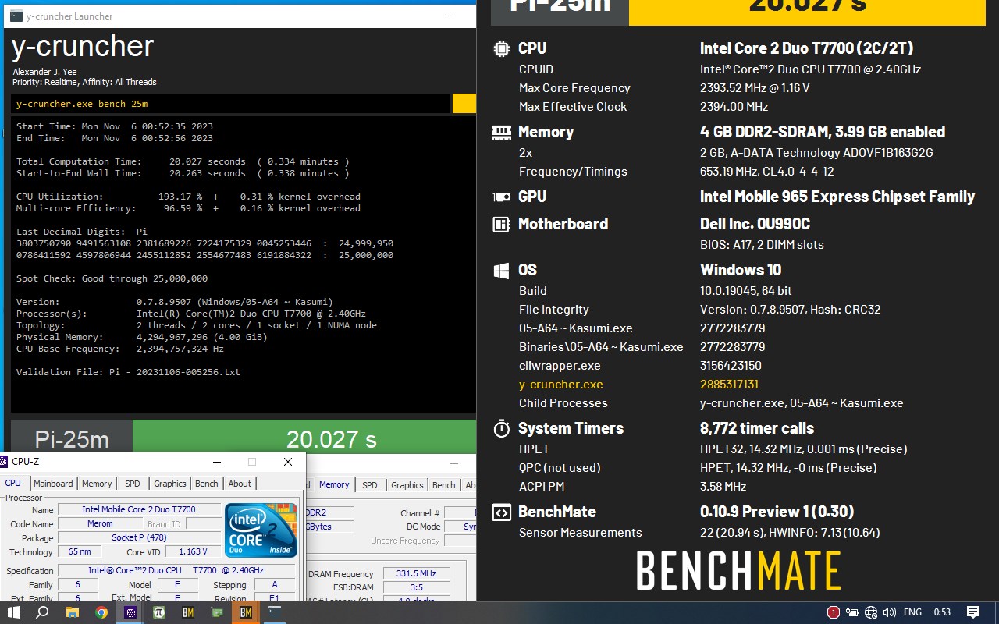
Task: Open the Graphics tab in front CPU-Z window
Action: pyautogui.click(x=169, y=484)
